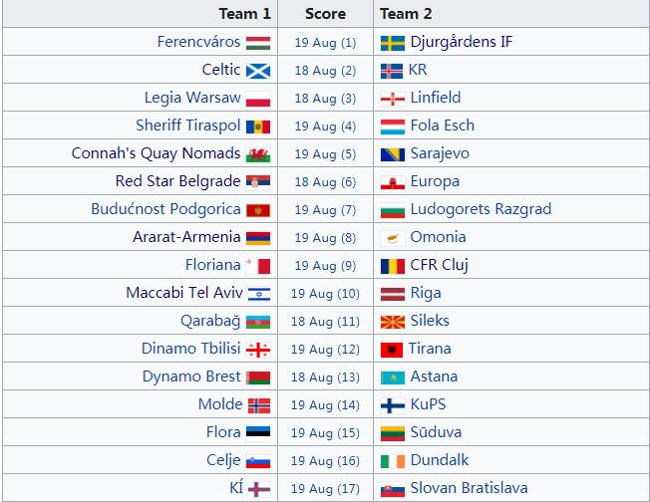This screenshot has height=502, width=650.
Task: Click the Albanian flag next to Tirana
Action: coord(392,350)
